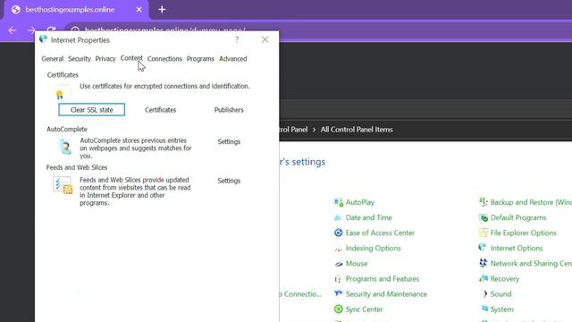The height and width of the screenshot is (322, 572).
Task: Open AutoComplete Settings button
Action: (x=229, y=141)
